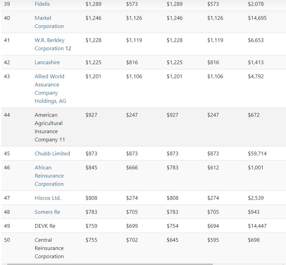Click the $2,078 value in Fidelis row
Screen dimensions: 286x265
(256, 4)
